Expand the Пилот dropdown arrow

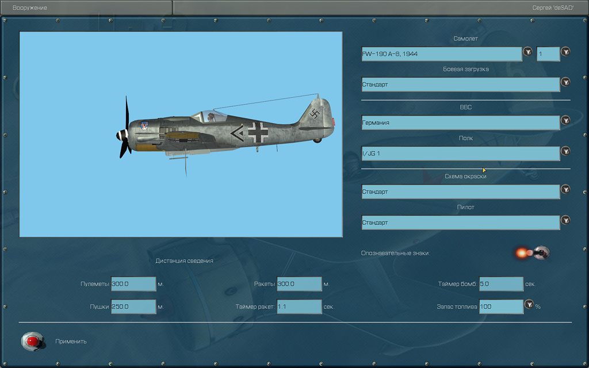click(x=565, y=220)
